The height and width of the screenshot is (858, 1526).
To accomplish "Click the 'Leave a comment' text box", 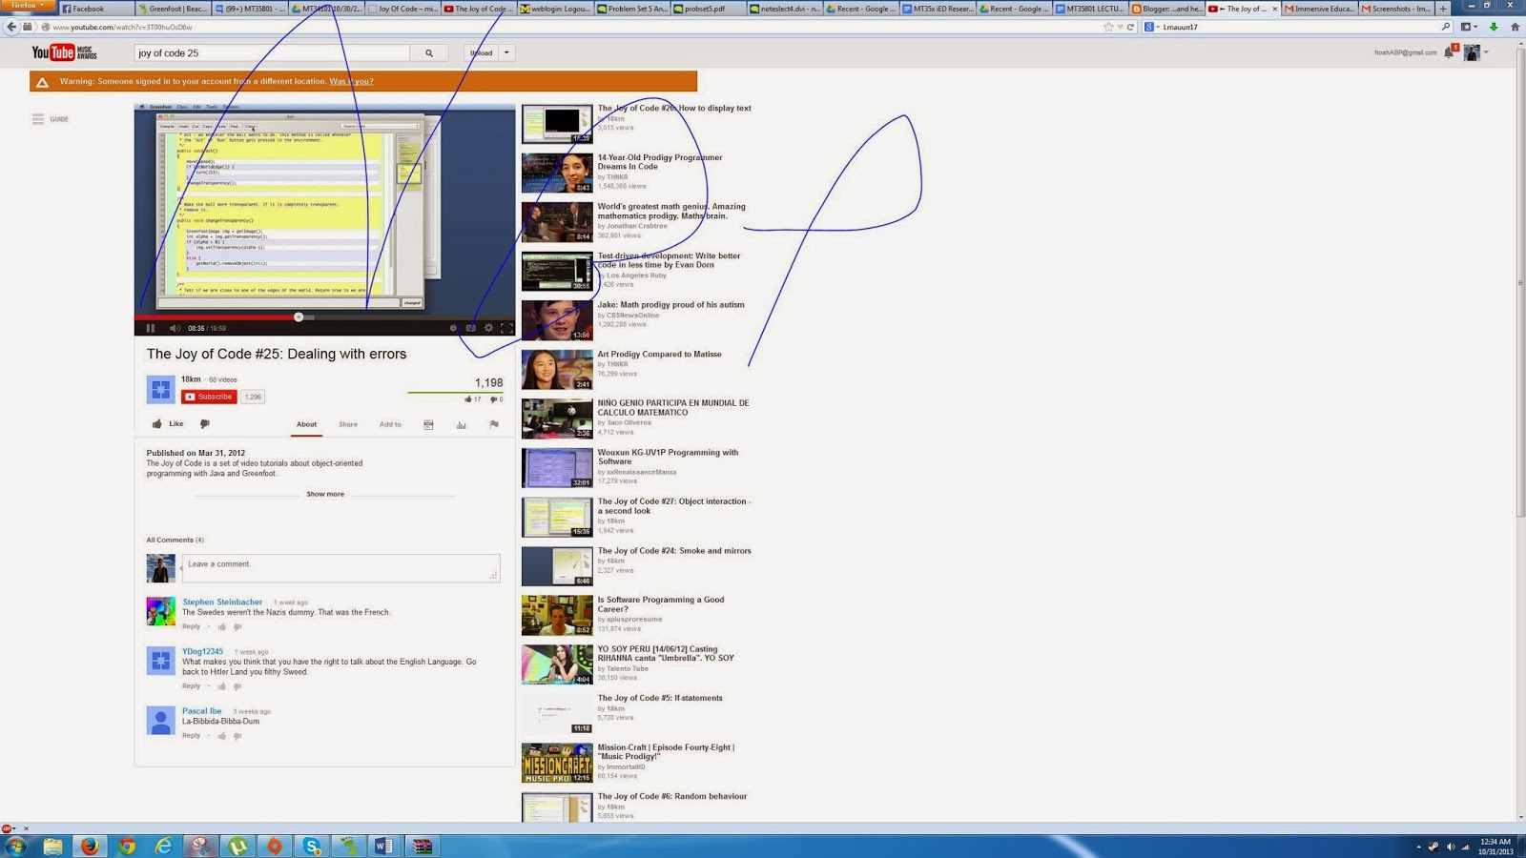I will pos(340,568).
